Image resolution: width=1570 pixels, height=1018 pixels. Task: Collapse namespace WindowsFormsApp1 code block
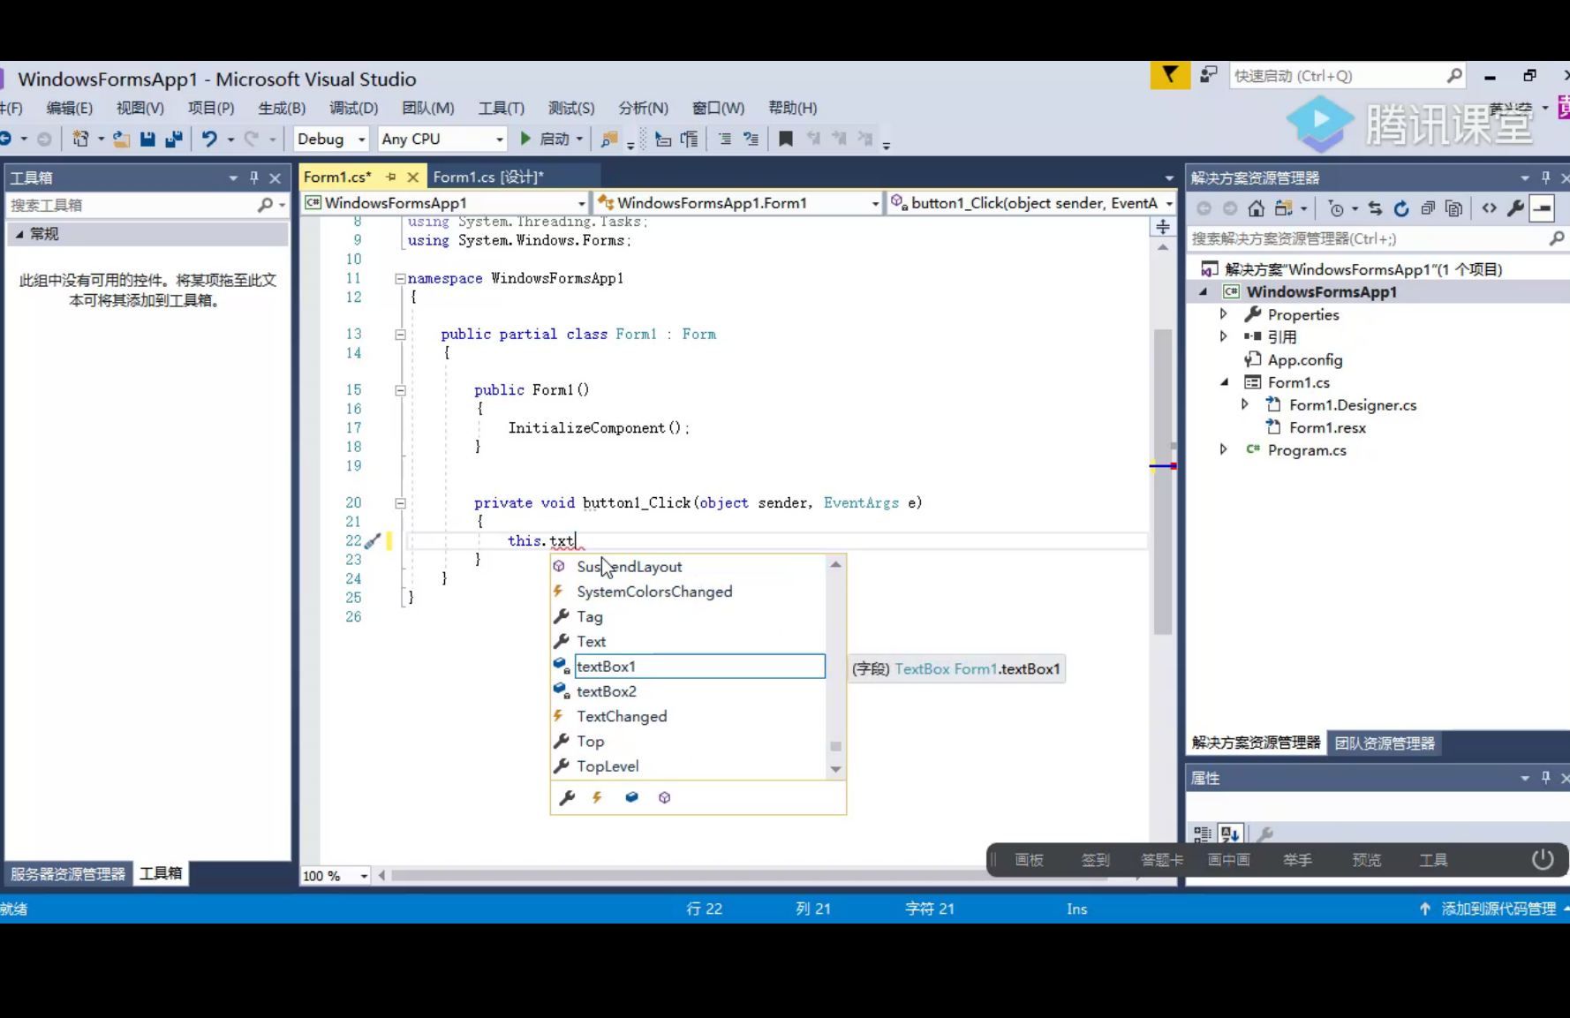click(400, 278)
